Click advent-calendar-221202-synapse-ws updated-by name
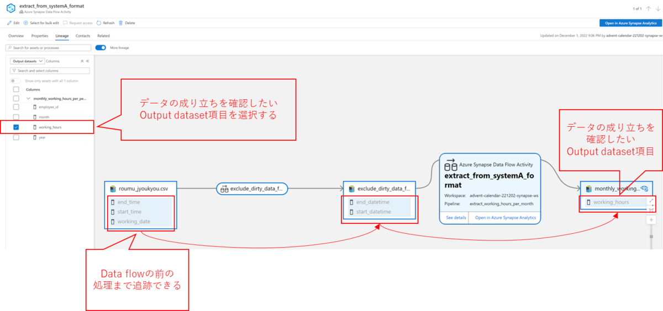The height and width of the screenshot is (311, 663). (634, 36)
